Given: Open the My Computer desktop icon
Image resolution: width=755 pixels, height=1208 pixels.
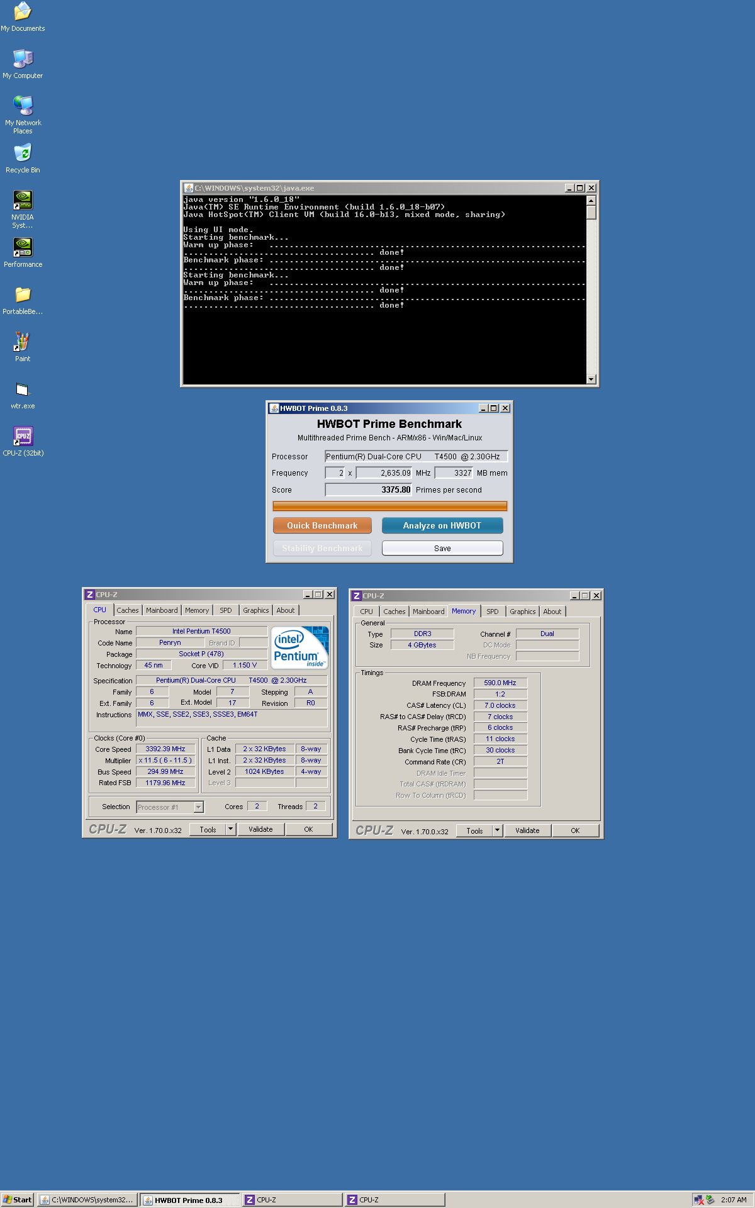Looking at the screenshot, I should [x=23, y=64].
